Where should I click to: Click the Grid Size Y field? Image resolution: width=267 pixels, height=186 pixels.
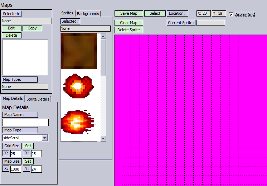[37, 154]
